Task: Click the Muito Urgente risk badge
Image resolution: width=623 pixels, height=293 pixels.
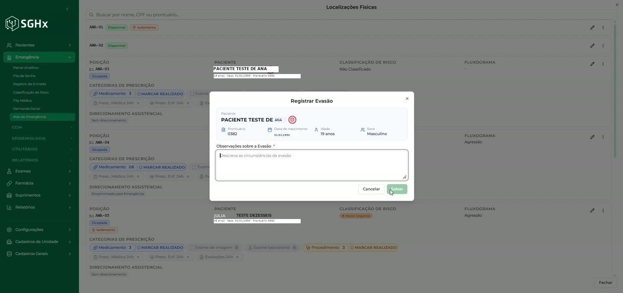Action: coord(356,216)
